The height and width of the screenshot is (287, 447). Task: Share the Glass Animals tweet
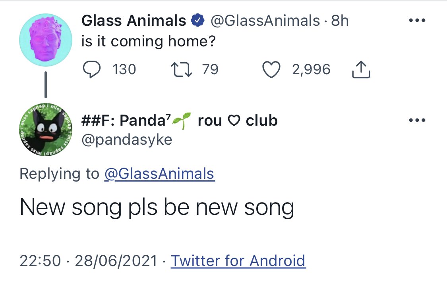pos(361,69)
